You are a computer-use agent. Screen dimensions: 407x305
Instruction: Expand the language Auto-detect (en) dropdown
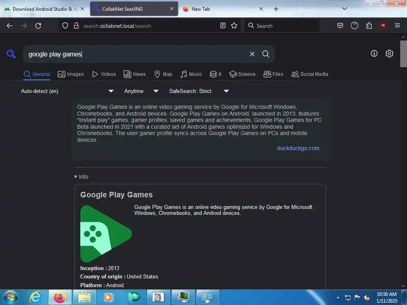point(67,91)
